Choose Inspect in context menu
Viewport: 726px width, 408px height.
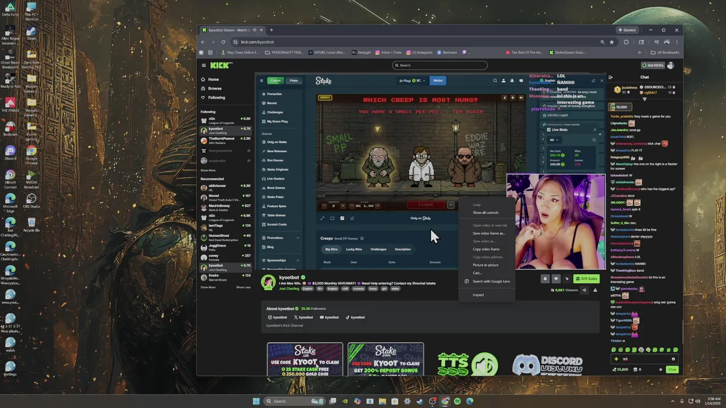pyautogui.click(x=478, y=295)
